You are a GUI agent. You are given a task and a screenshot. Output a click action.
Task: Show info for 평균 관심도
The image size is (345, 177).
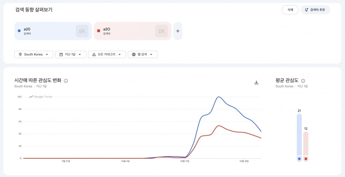point(303,81)
